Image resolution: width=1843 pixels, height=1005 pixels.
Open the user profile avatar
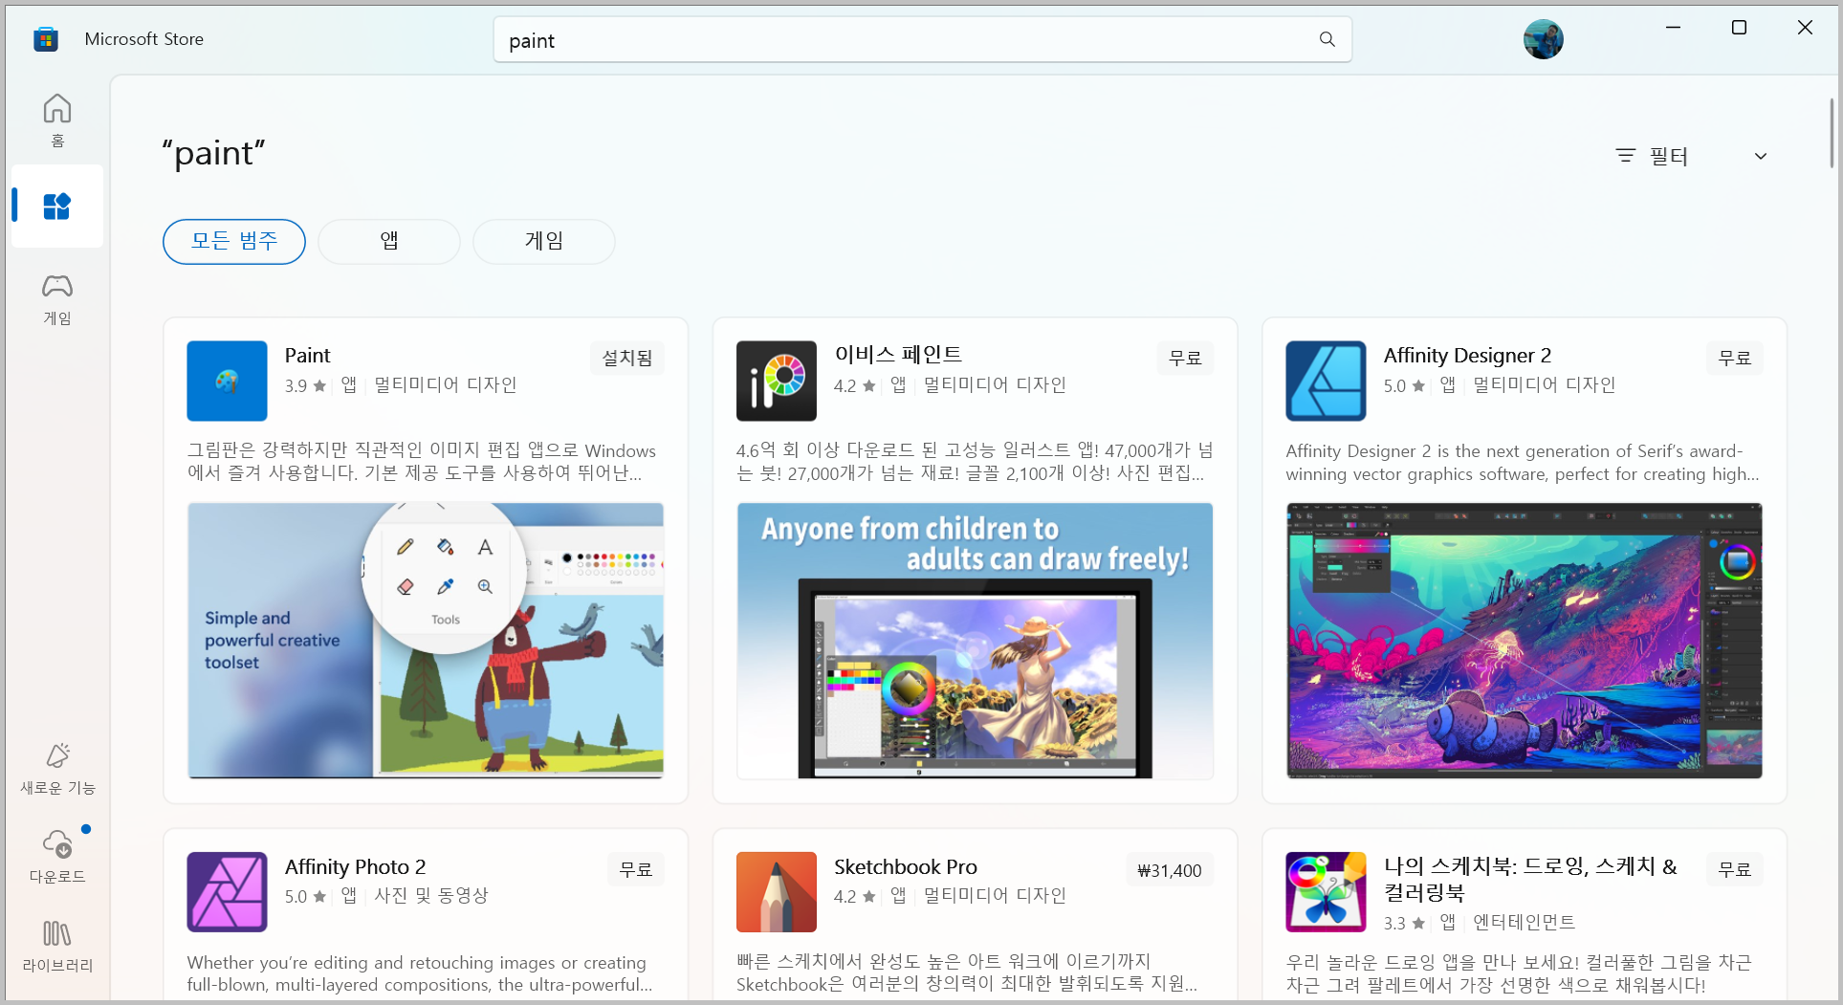tap(1543, 39)
